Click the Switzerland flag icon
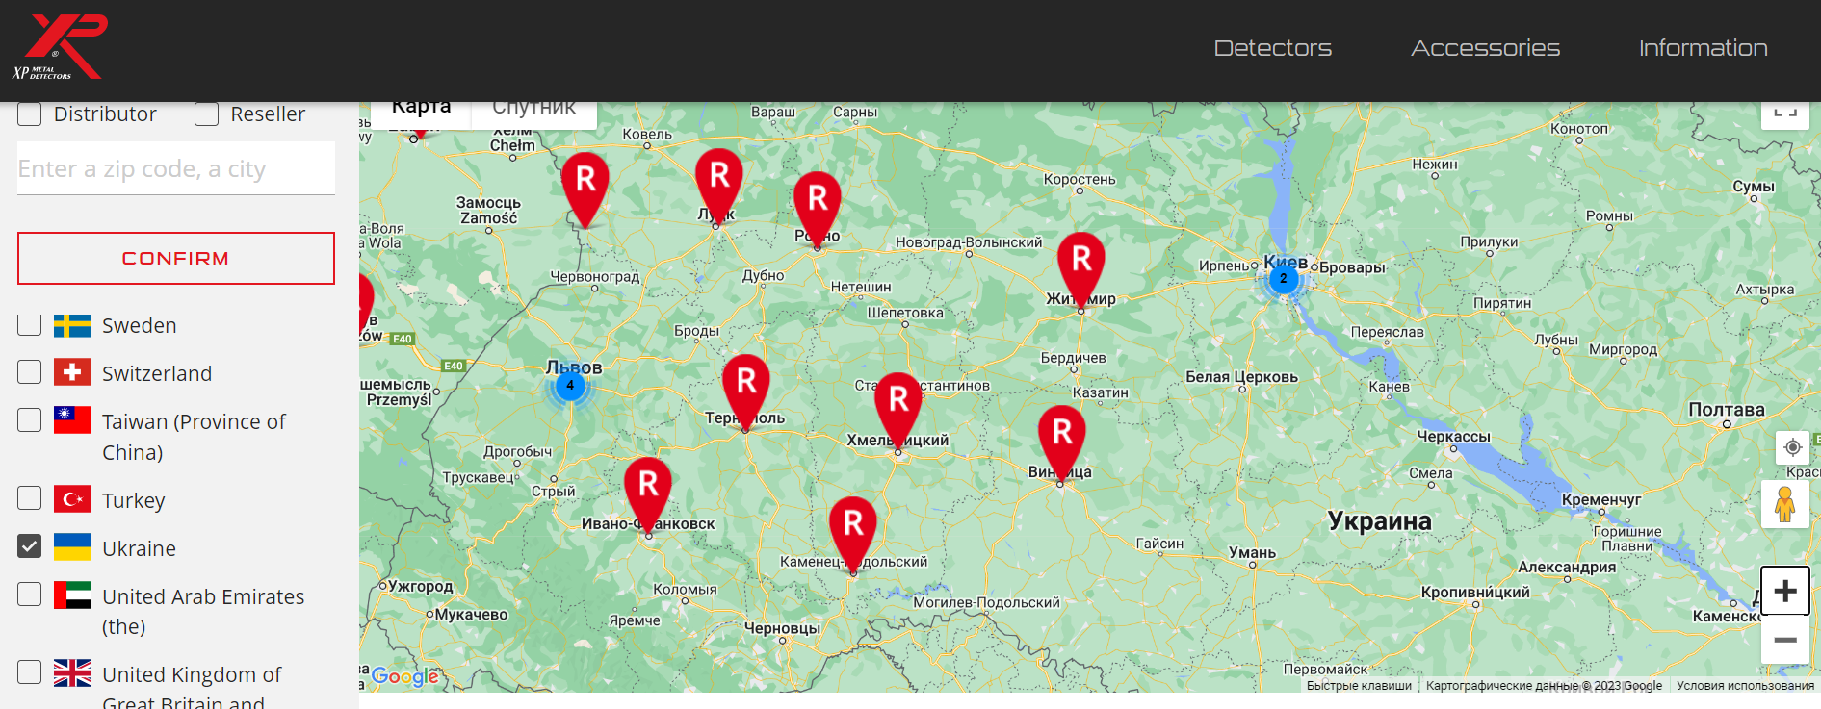The height and width of the screenshot is (709, 1821). (x=72, y=372)
